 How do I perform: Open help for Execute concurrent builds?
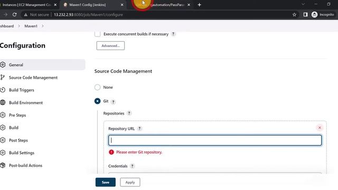point(173,34)
